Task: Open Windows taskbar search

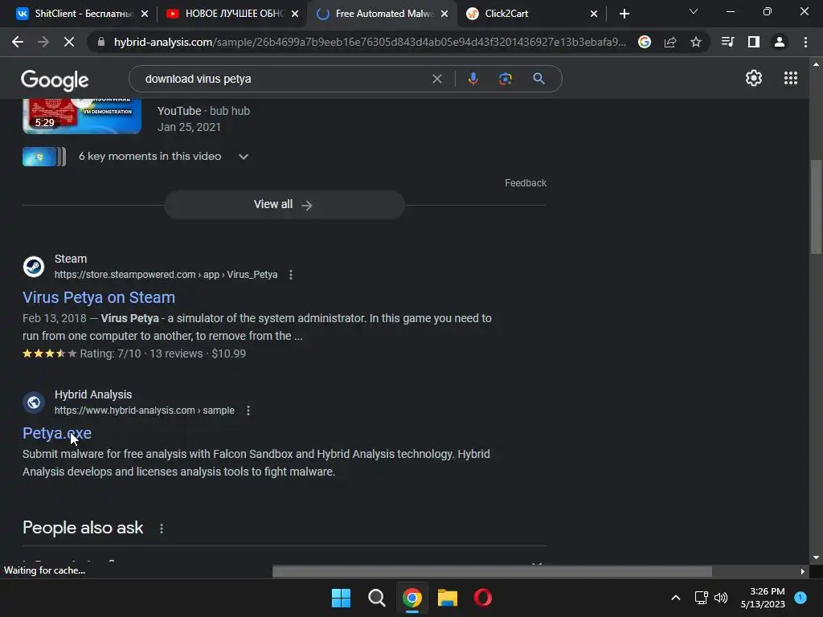Action: [376, 598]
